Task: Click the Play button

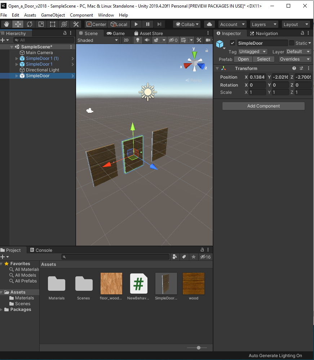Action: pyautogui.click(x=136, y=24)
